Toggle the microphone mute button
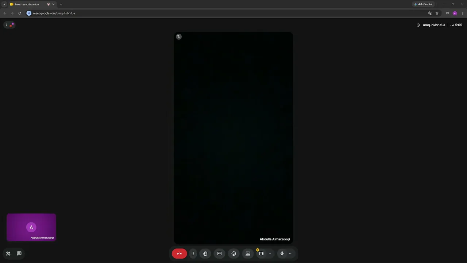467x263 pixels. [x=282, y=254]
